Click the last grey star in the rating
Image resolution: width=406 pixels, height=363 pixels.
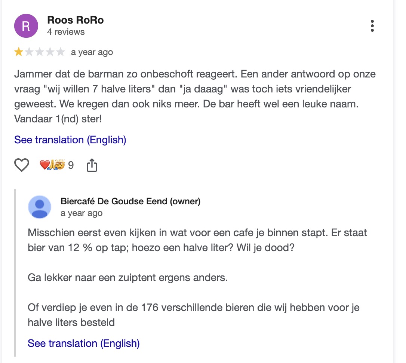pyautogui.click(x=61, y=52)
